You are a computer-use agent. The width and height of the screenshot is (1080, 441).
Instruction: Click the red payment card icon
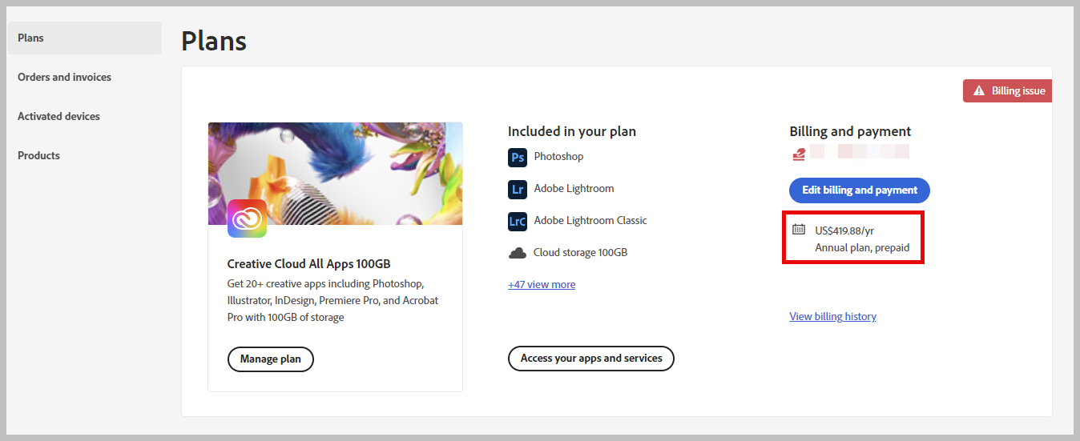798,152
